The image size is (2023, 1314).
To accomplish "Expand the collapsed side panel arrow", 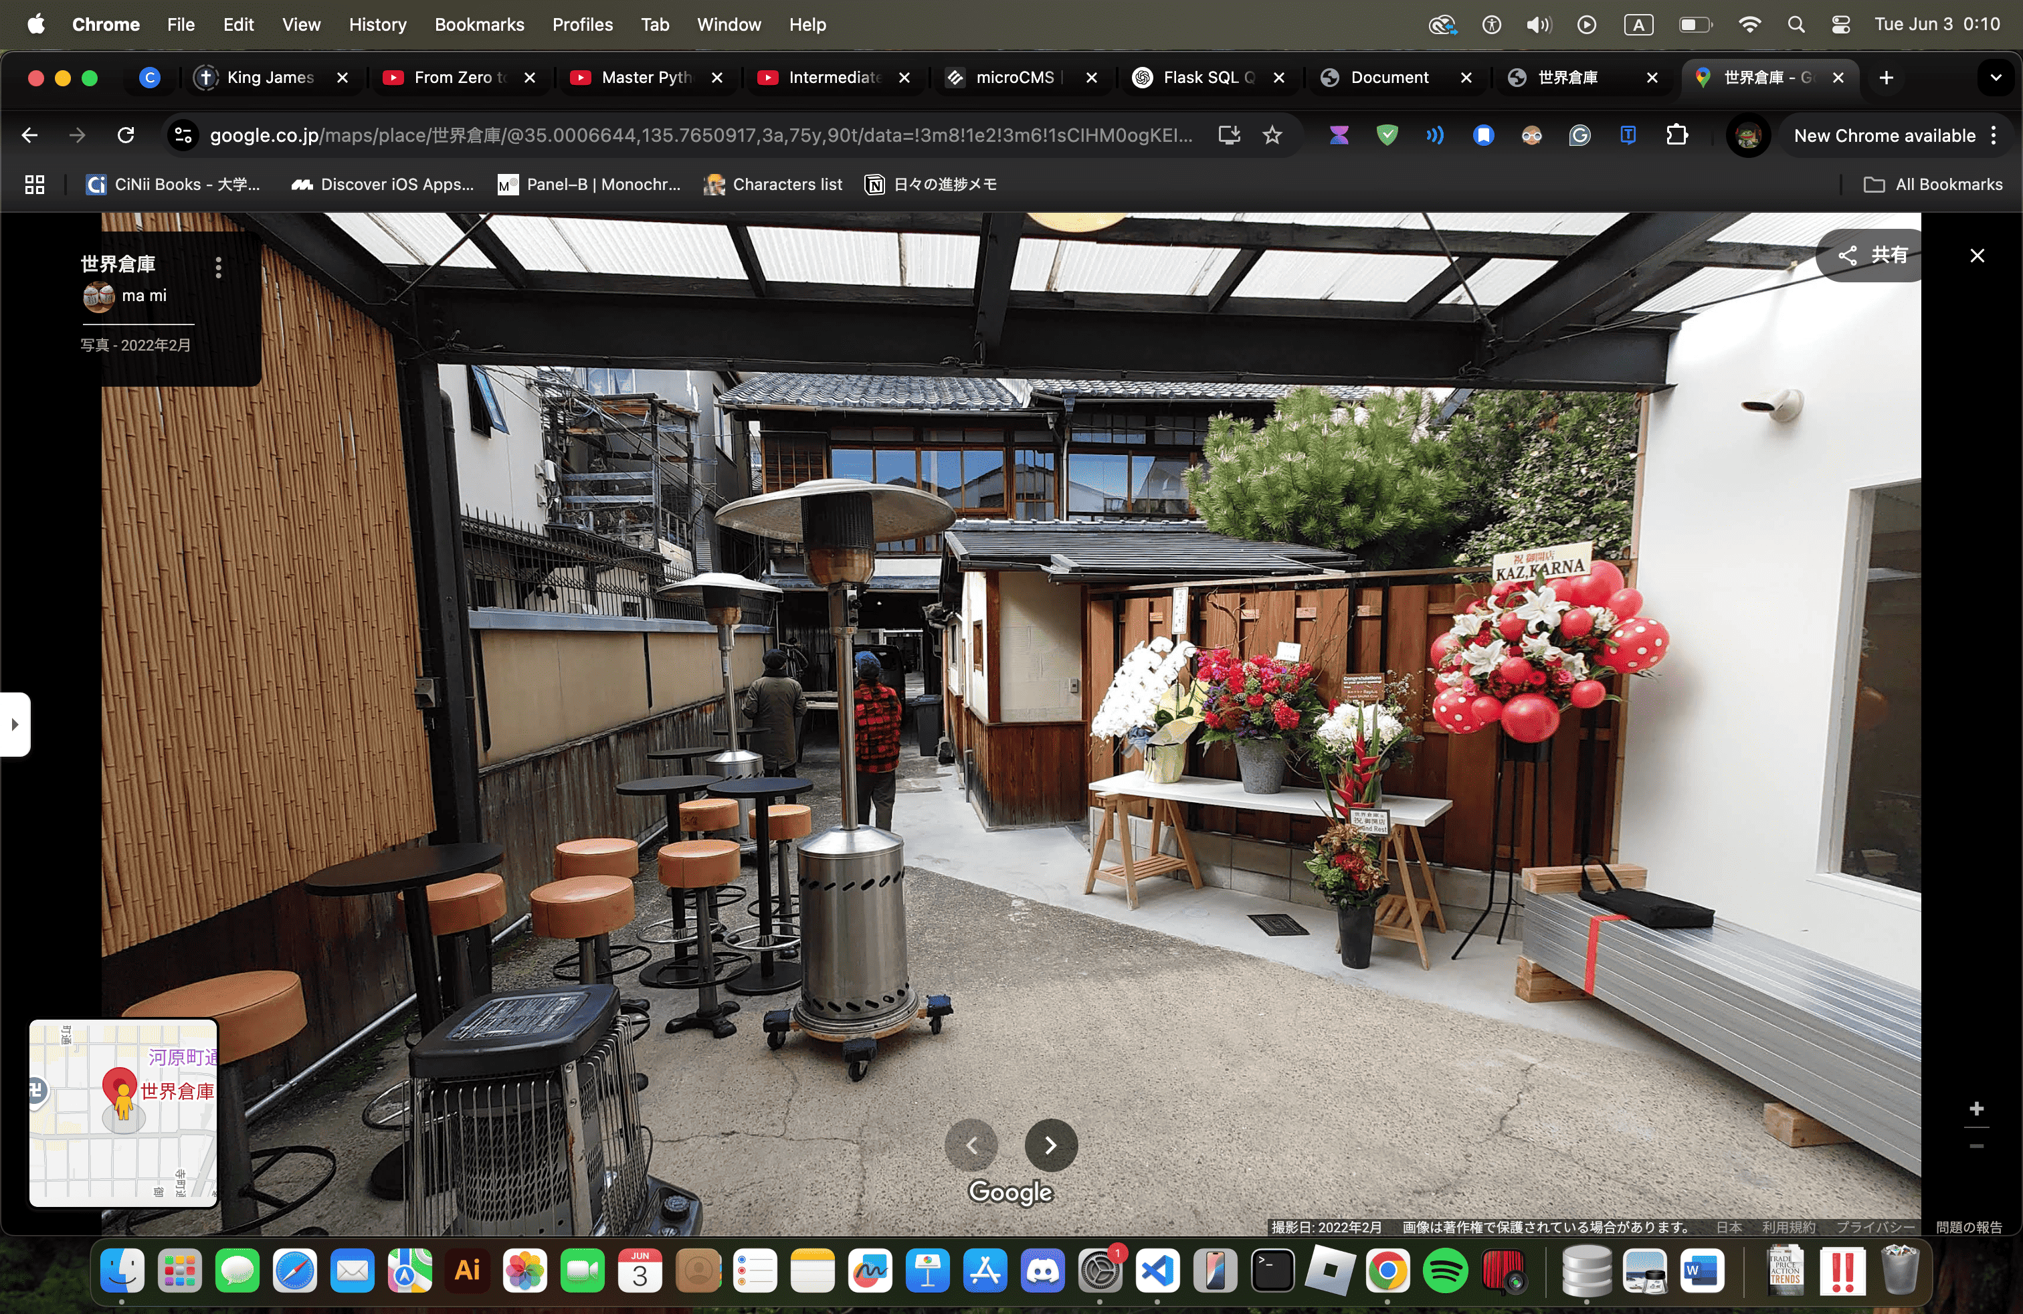I will tap(15, 724).
